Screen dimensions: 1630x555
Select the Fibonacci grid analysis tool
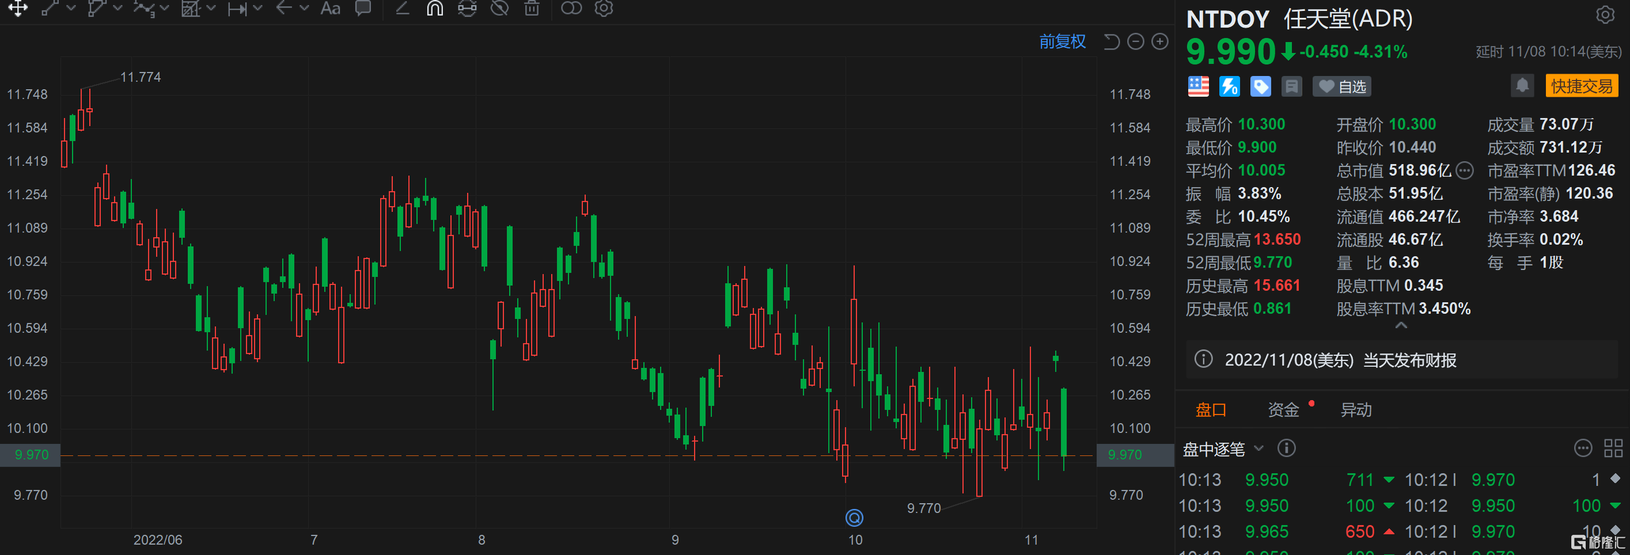[x=191, y=8]
